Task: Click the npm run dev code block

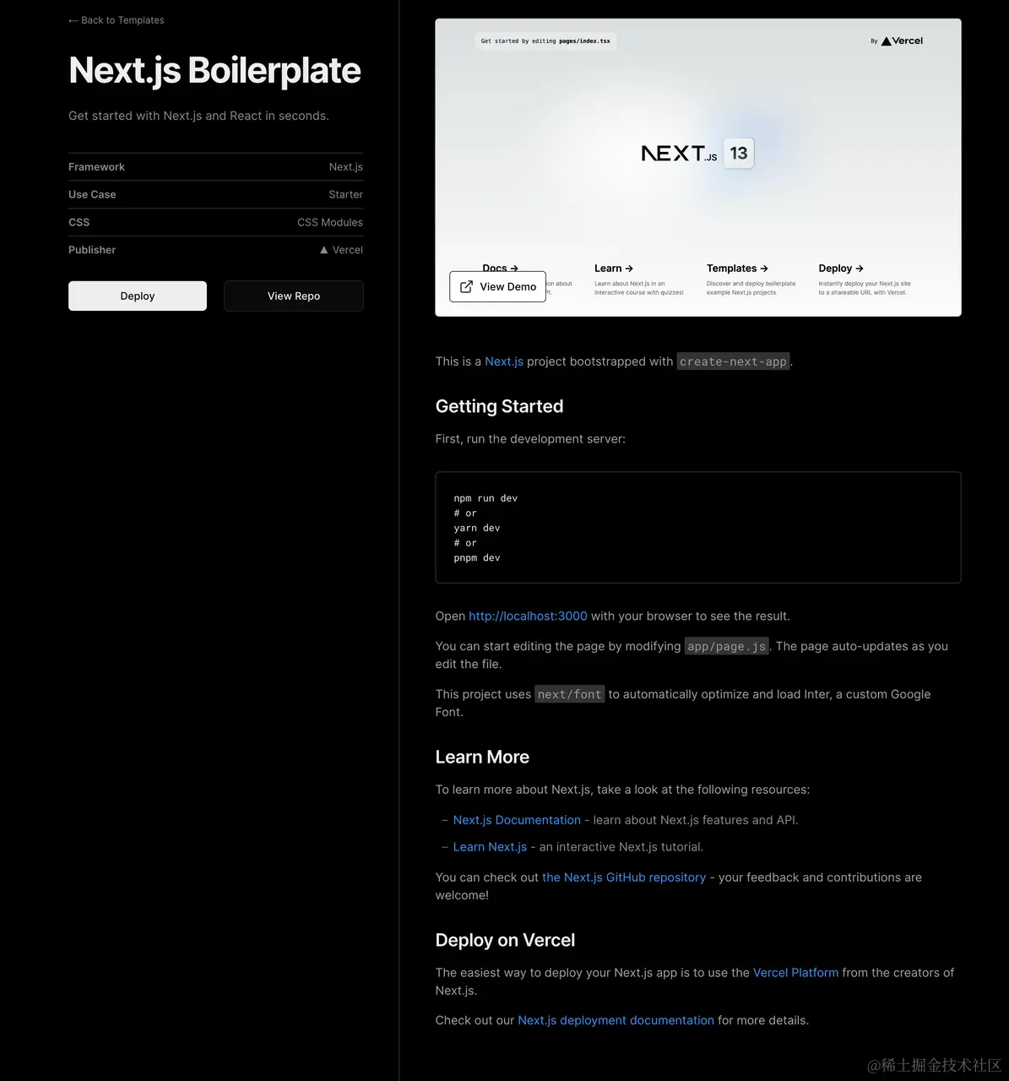Action: (697, 528)
